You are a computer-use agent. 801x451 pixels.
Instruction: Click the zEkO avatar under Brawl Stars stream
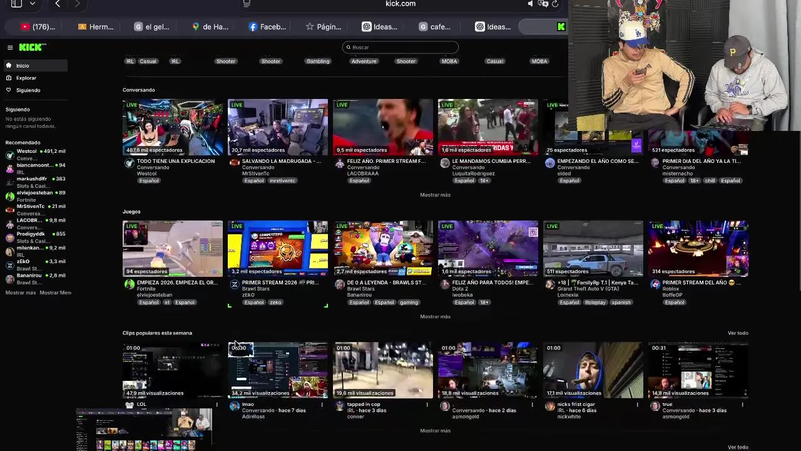point(235,284)
